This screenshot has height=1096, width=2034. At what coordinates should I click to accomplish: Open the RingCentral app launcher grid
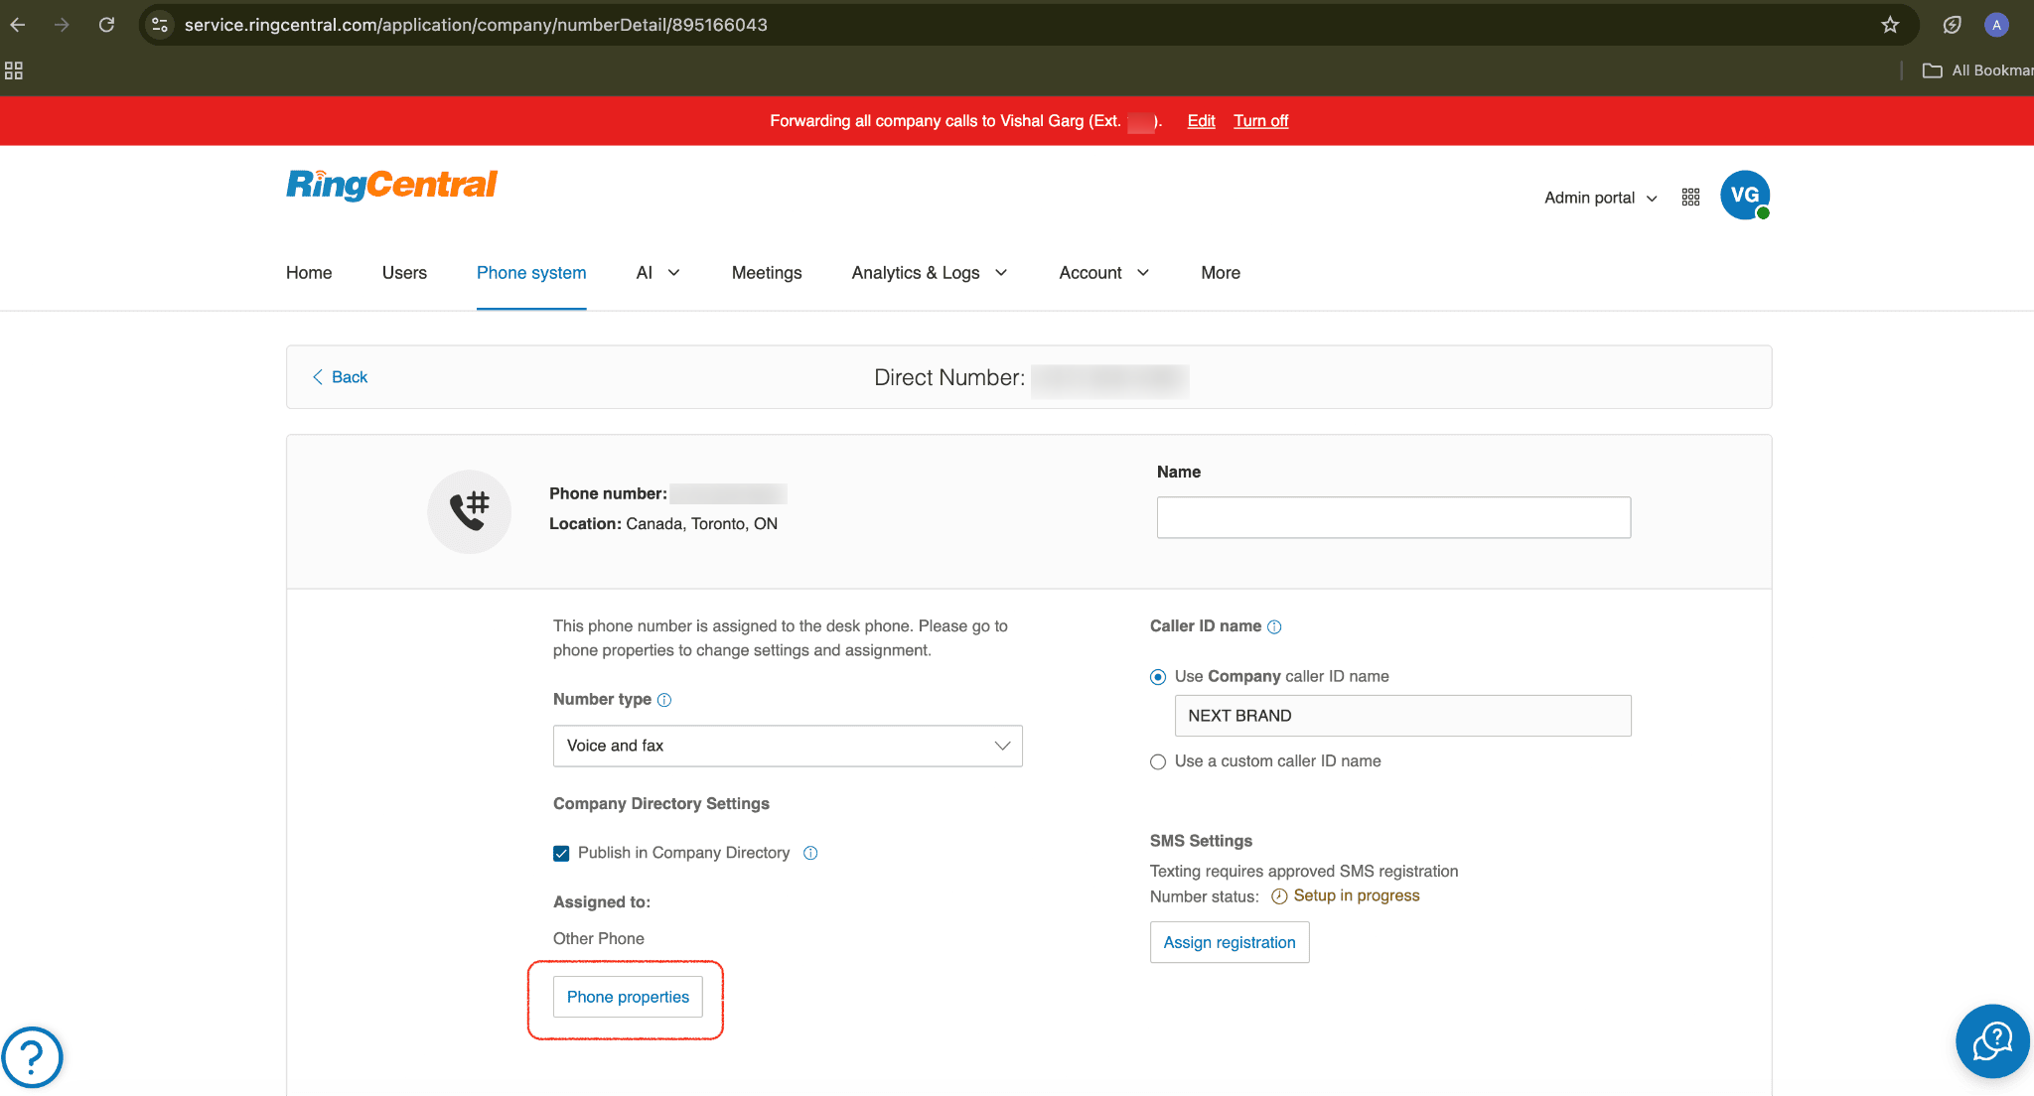tap(1690, 198)
